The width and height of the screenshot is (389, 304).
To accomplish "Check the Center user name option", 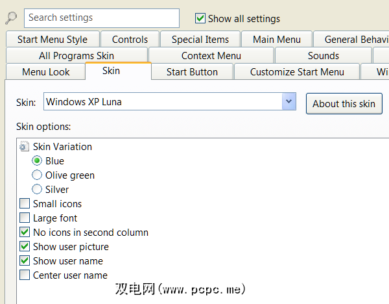I will click(25, 275).
